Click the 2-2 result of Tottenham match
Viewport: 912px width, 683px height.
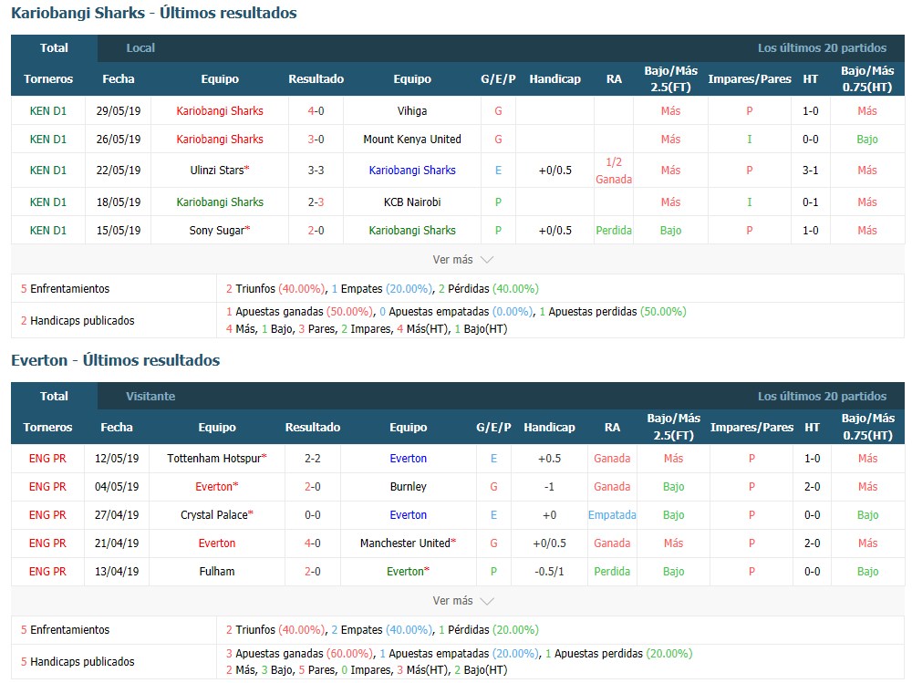point(313,459)
